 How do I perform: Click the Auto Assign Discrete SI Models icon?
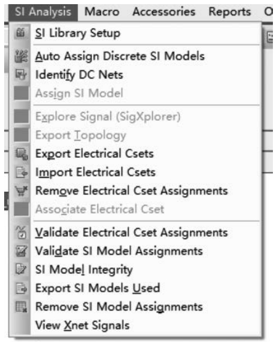click(x=21, y=56)
